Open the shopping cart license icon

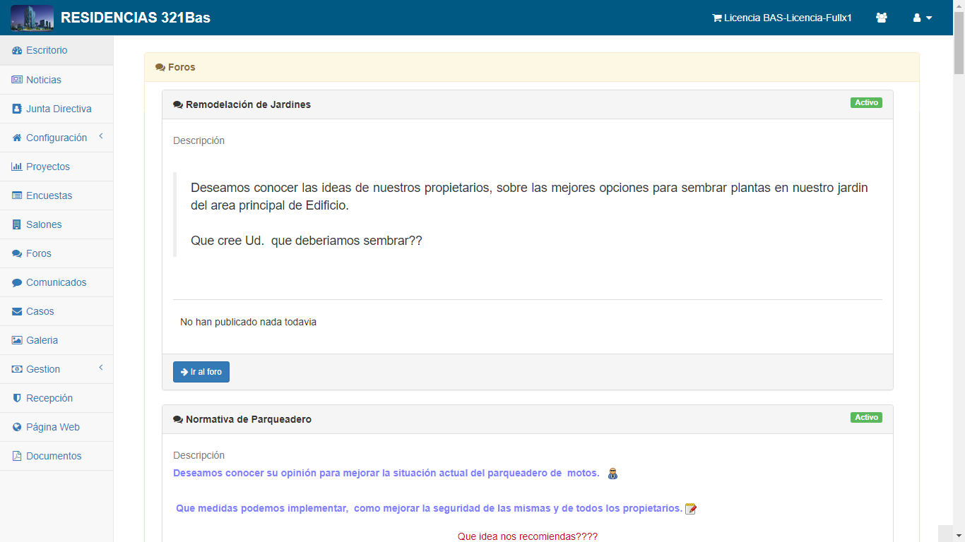(716, 18)
